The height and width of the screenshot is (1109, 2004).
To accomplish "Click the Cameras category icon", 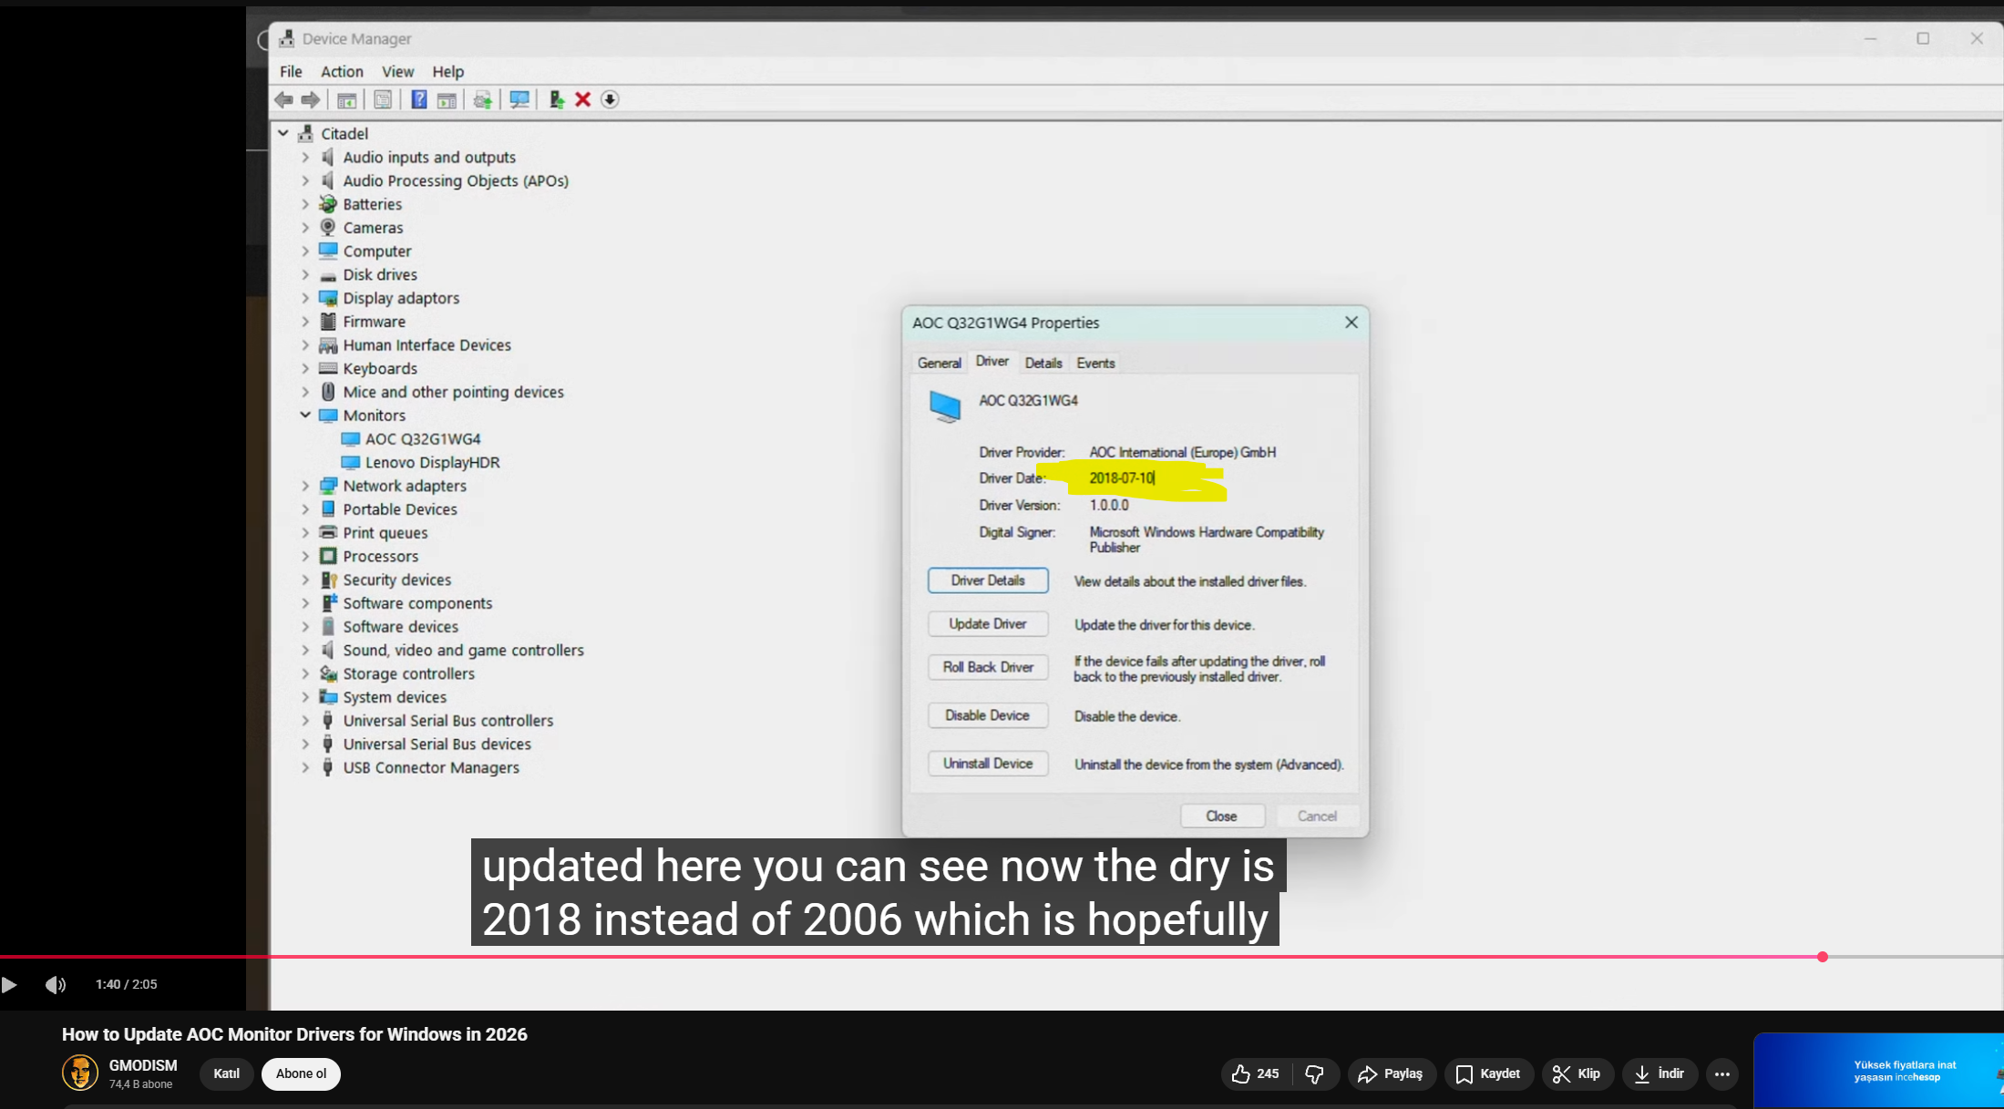I will pos(328,227).
